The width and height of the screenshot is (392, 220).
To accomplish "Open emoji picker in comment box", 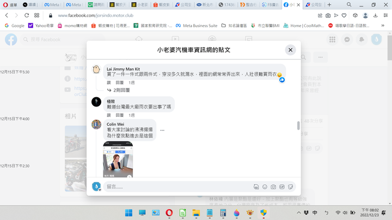I will pos(265,187).
